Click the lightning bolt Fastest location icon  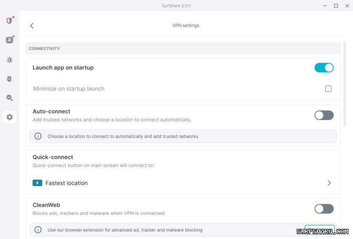click(38, 183)
